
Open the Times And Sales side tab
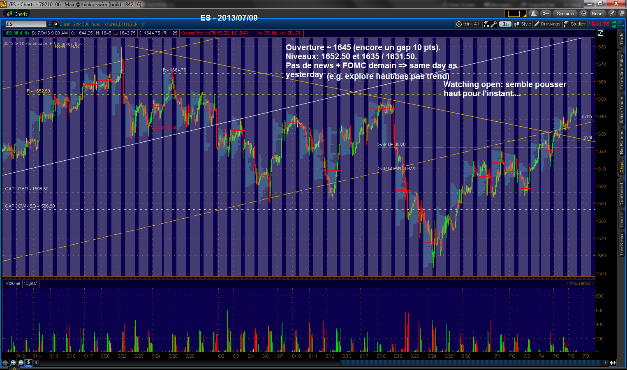(622, 72)
